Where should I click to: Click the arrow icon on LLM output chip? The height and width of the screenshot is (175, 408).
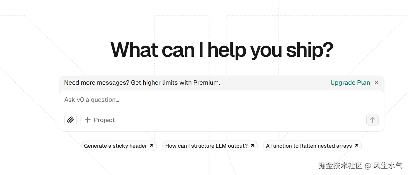pos(253,146)
